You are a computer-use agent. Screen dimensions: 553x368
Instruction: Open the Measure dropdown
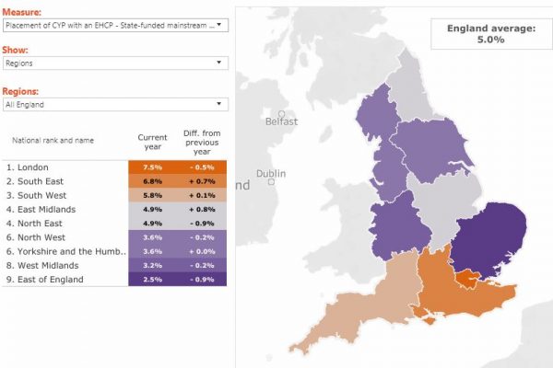click(x=115, y=25)
